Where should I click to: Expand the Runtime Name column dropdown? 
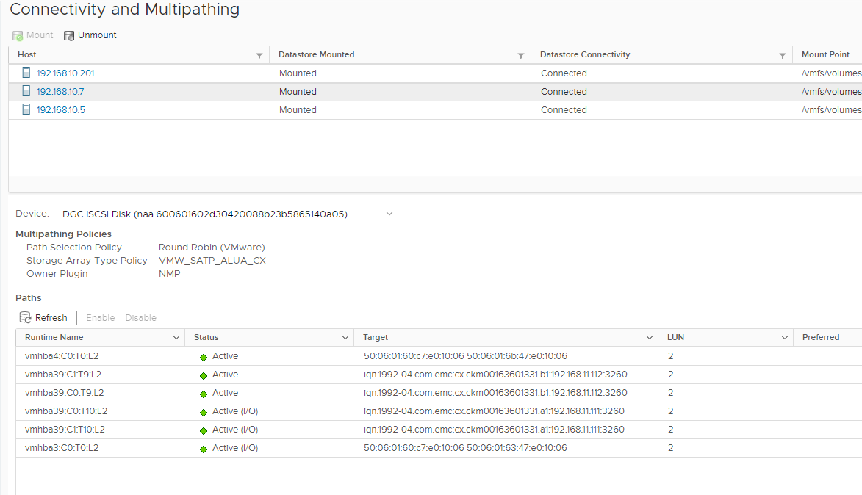[176, 337]
